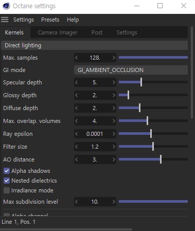
Task: Click the Glossy depth slider handle
Action: point(128,95)
